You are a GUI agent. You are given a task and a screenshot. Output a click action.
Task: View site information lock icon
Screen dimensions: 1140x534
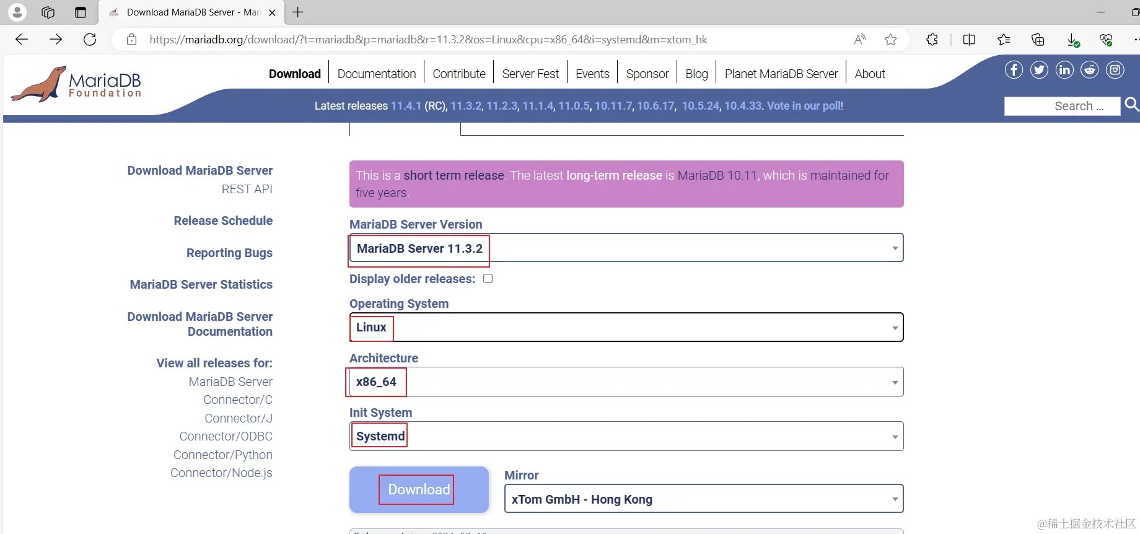131,40
